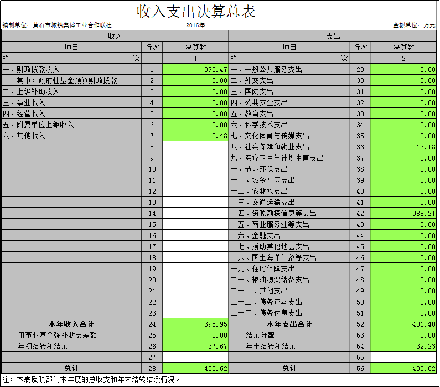This screenshot has height=387, width=440.
Task: Click the income-side 总计 value in row 28
Action: 195,369
